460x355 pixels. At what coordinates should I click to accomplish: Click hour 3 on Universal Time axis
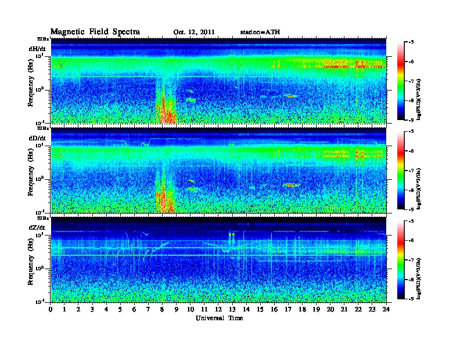coord(92,310)
